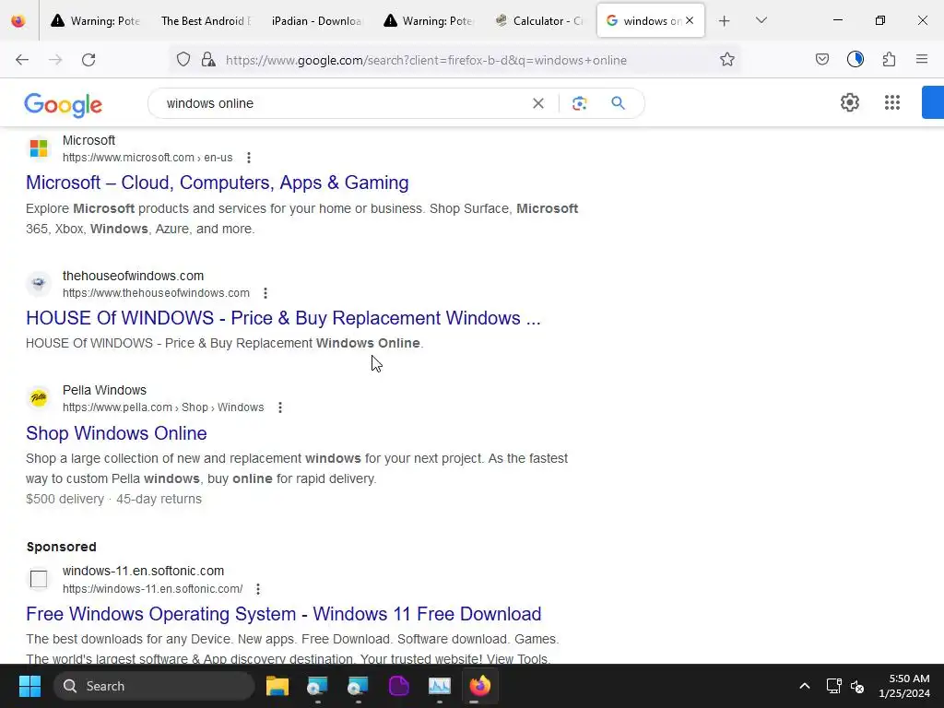
Task: Open the tracking protection shield icon
Action: click(x=183, y=60)
